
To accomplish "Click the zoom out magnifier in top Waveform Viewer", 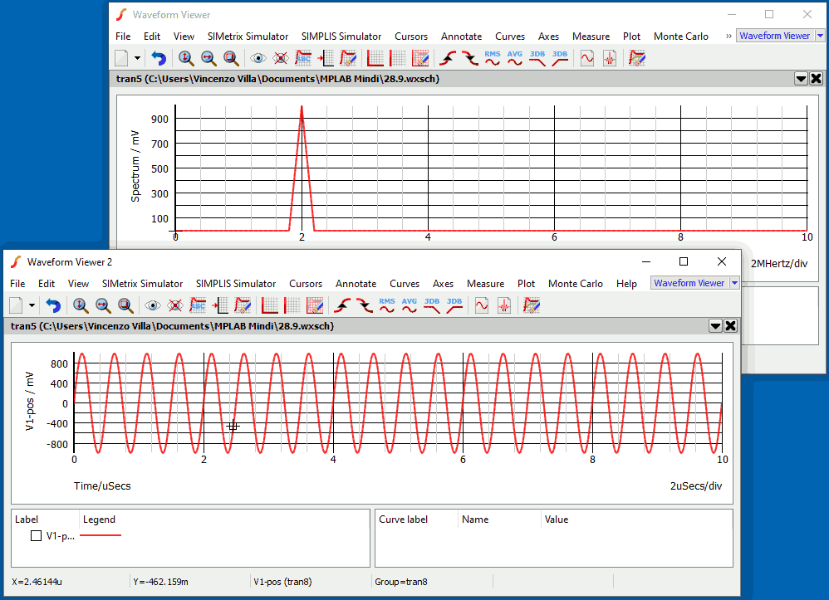I will pos(208,58).
